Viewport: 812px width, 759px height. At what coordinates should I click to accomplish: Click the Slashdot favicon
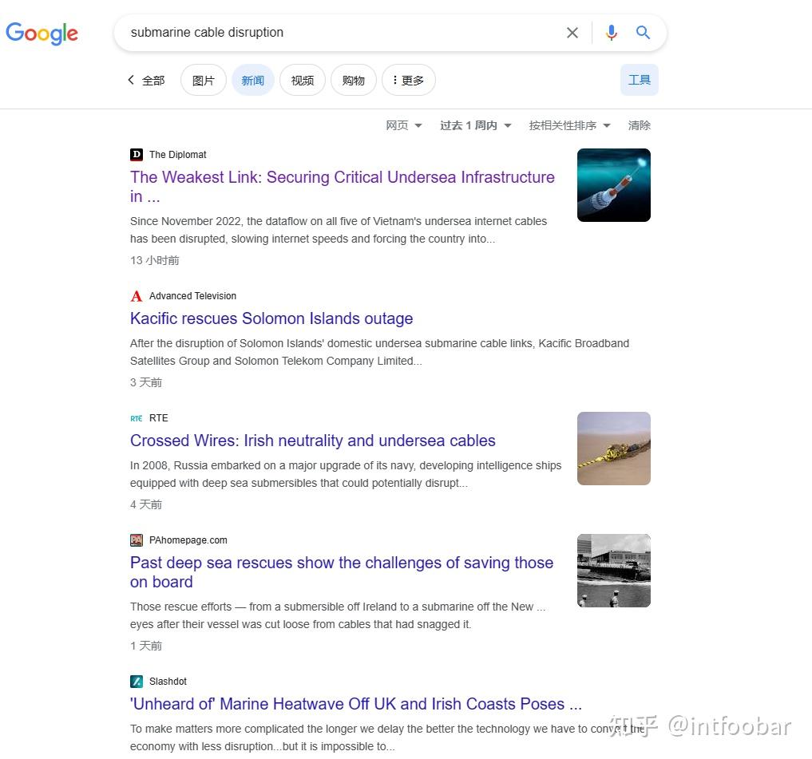137,682
